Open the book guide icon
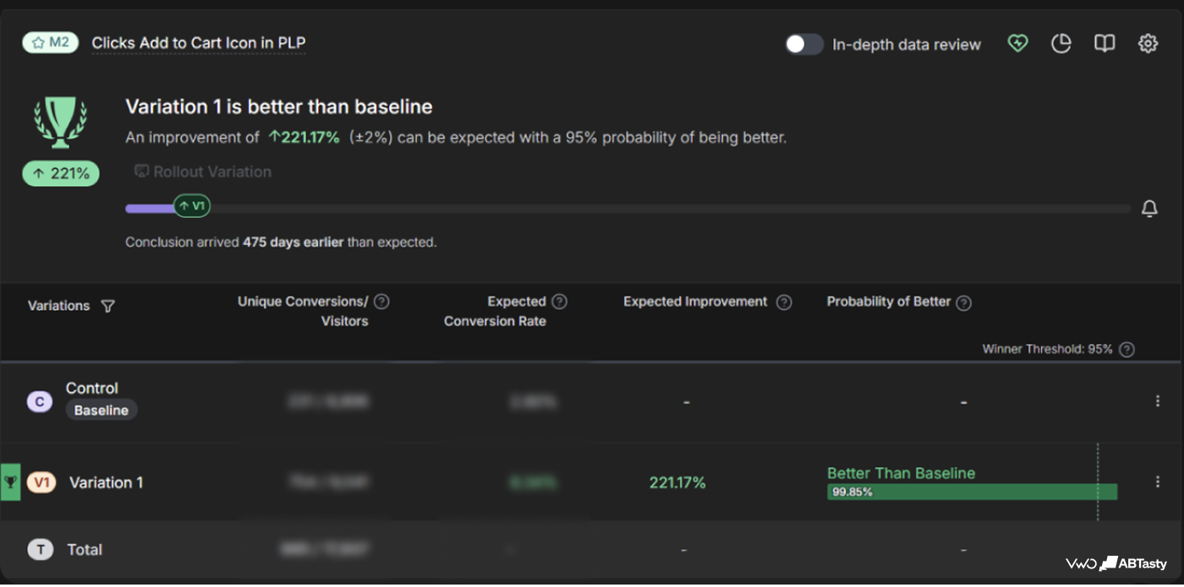 pos(1105,44)
